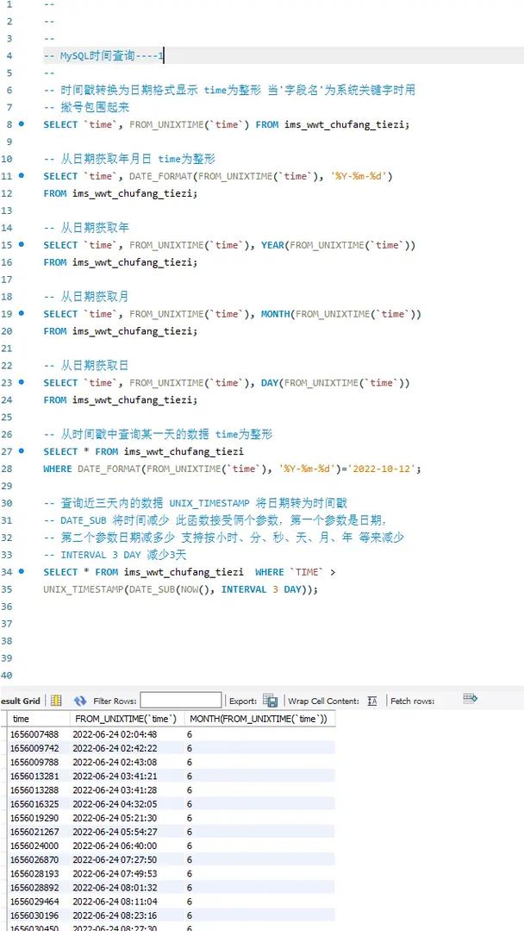Select the cell 1656009788
This screenshot has width=524, height=931.
(34, 763)
